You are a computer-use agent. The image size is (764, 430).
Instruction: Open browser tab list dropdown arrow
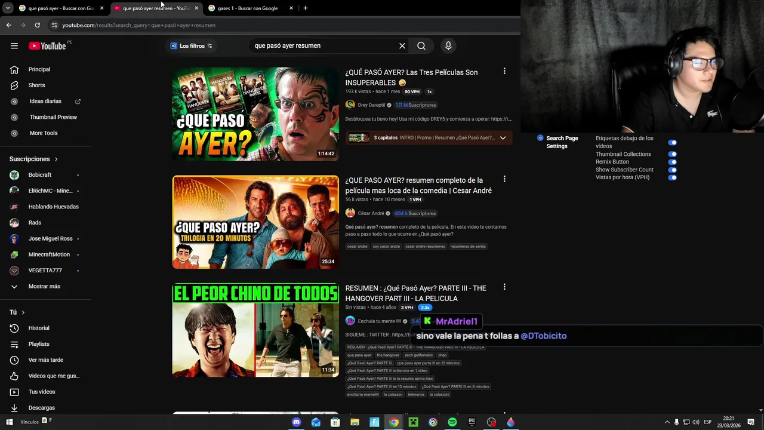pos(8,8)
